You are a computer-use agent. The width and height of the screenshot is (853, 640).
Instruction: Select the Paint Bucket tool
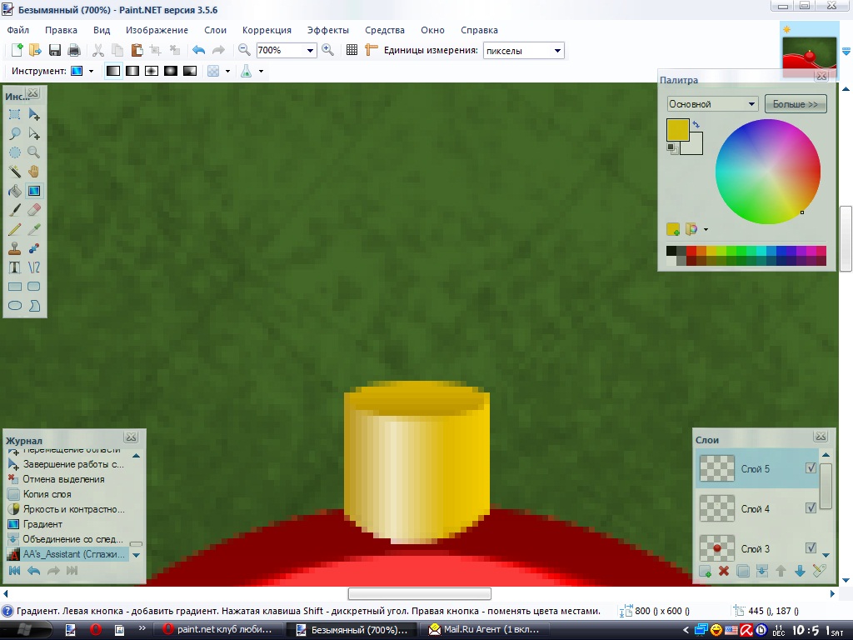[x=15, y=191]
